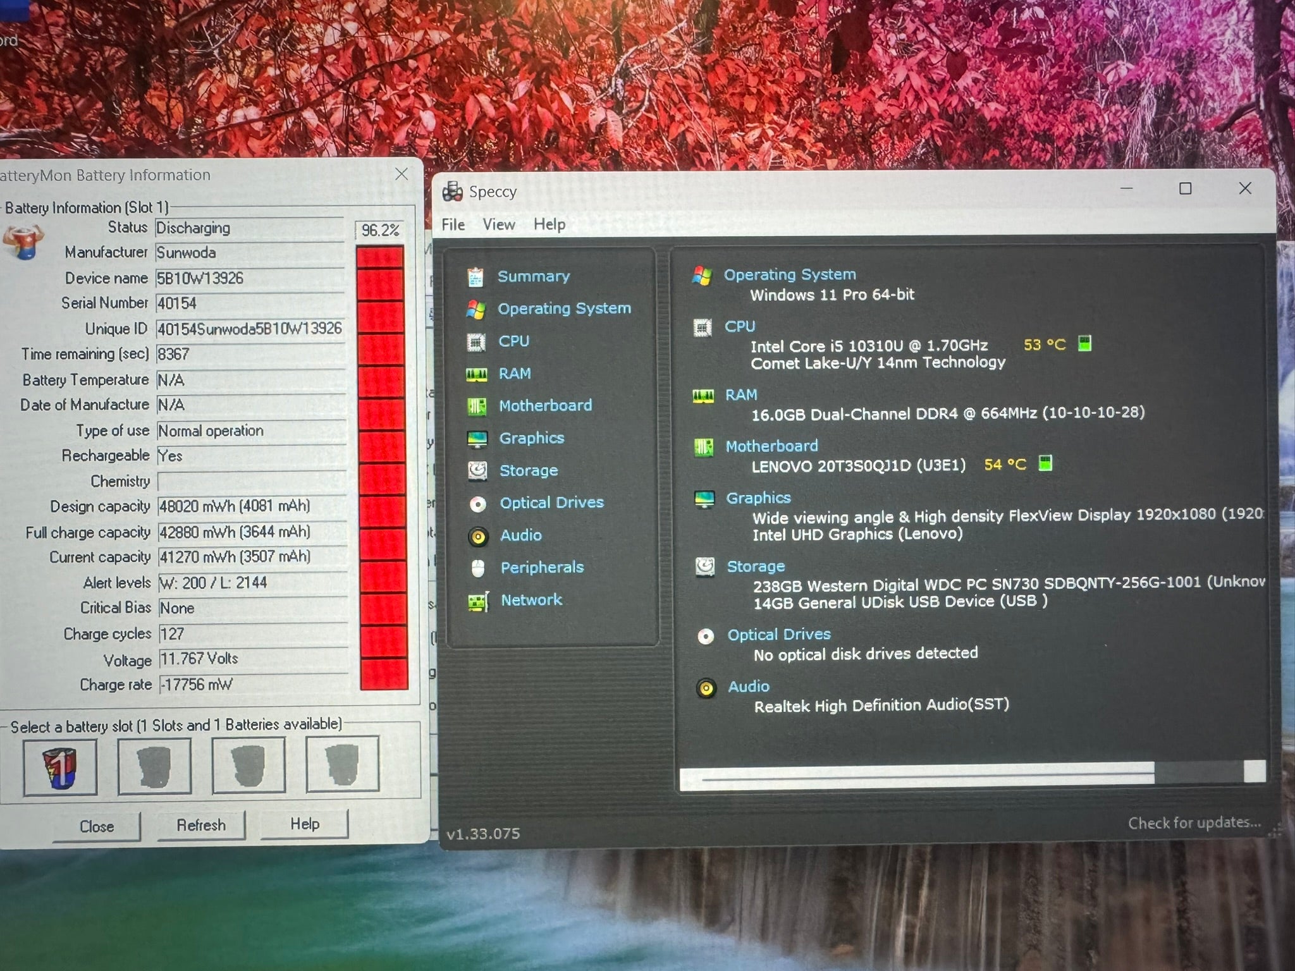
Task: Click the Storage drive icon in sidebar
Action: [x=477, y=471]
